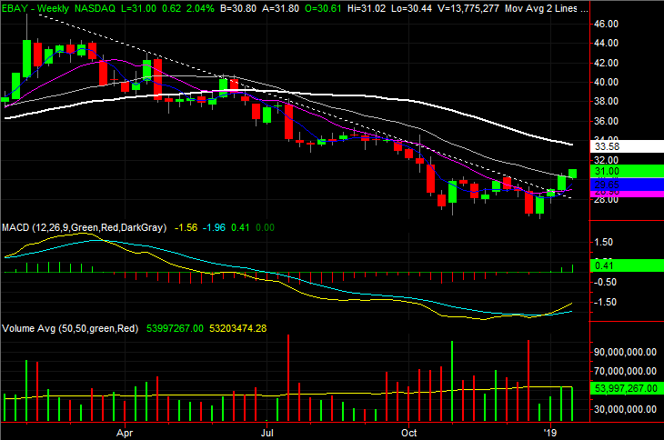
Task: Click the open value O=30.61
Action: tap(323, 8)
